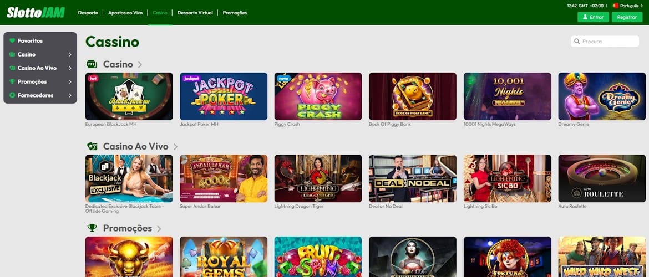Expand the Casino Ao Vivo sidebar arrow

70,68
